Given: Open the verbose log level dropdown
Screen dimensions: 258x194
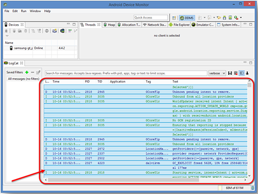Looking at the screenshot, I should point(217,73).
